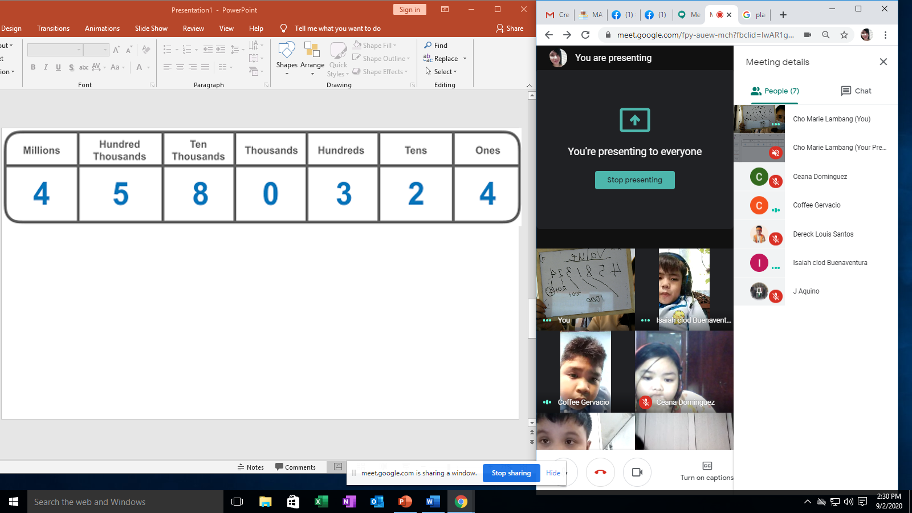Toggle Align Right for the paragraph

(x=193, y=67)
